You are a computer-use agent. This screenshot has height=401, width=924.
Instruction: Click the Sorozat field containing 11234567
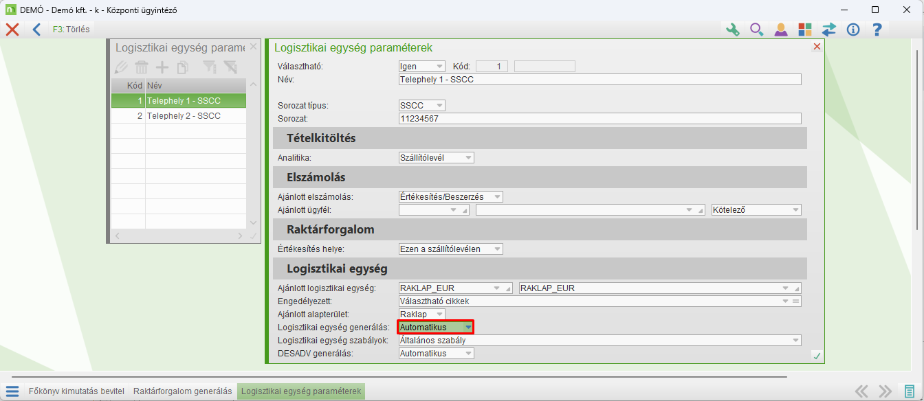pos(600,119)
